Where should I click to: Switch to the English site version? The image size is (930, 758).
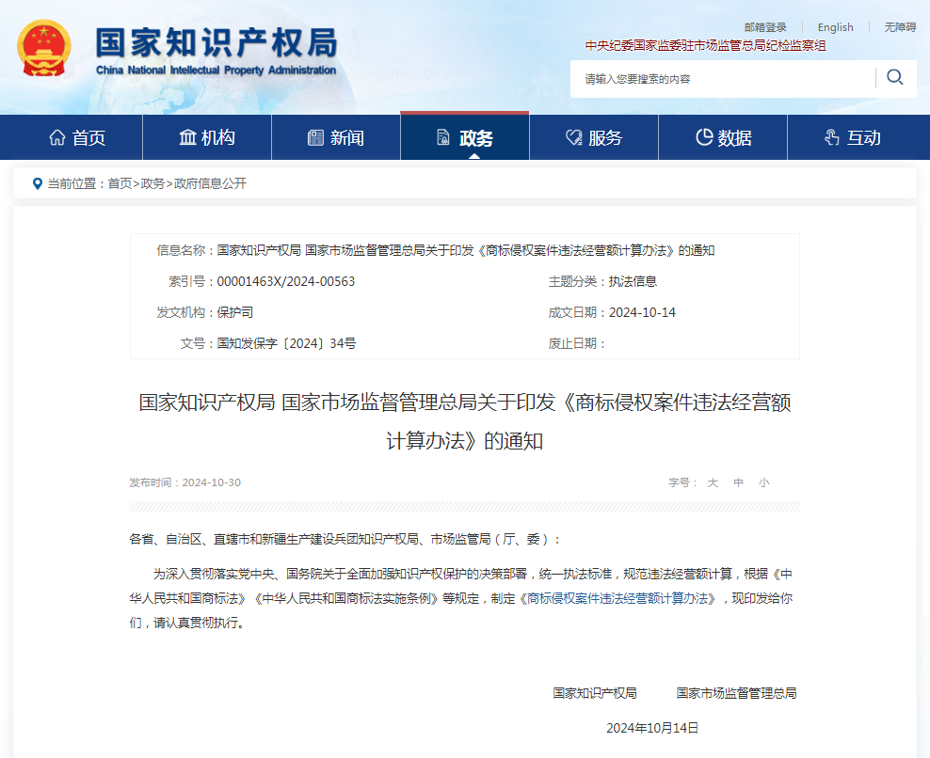point(835,27)
